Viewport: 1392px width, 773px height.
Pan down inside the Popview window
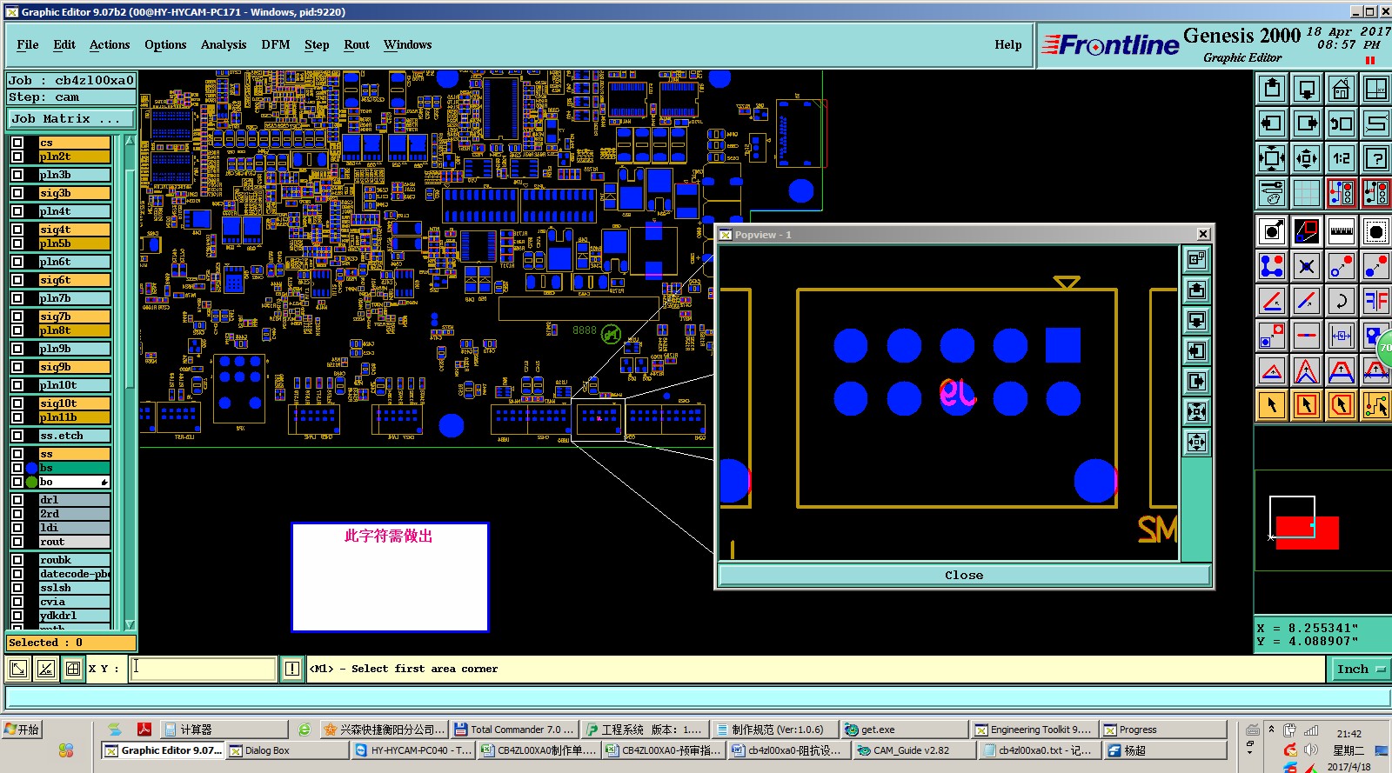[1197, 320]
